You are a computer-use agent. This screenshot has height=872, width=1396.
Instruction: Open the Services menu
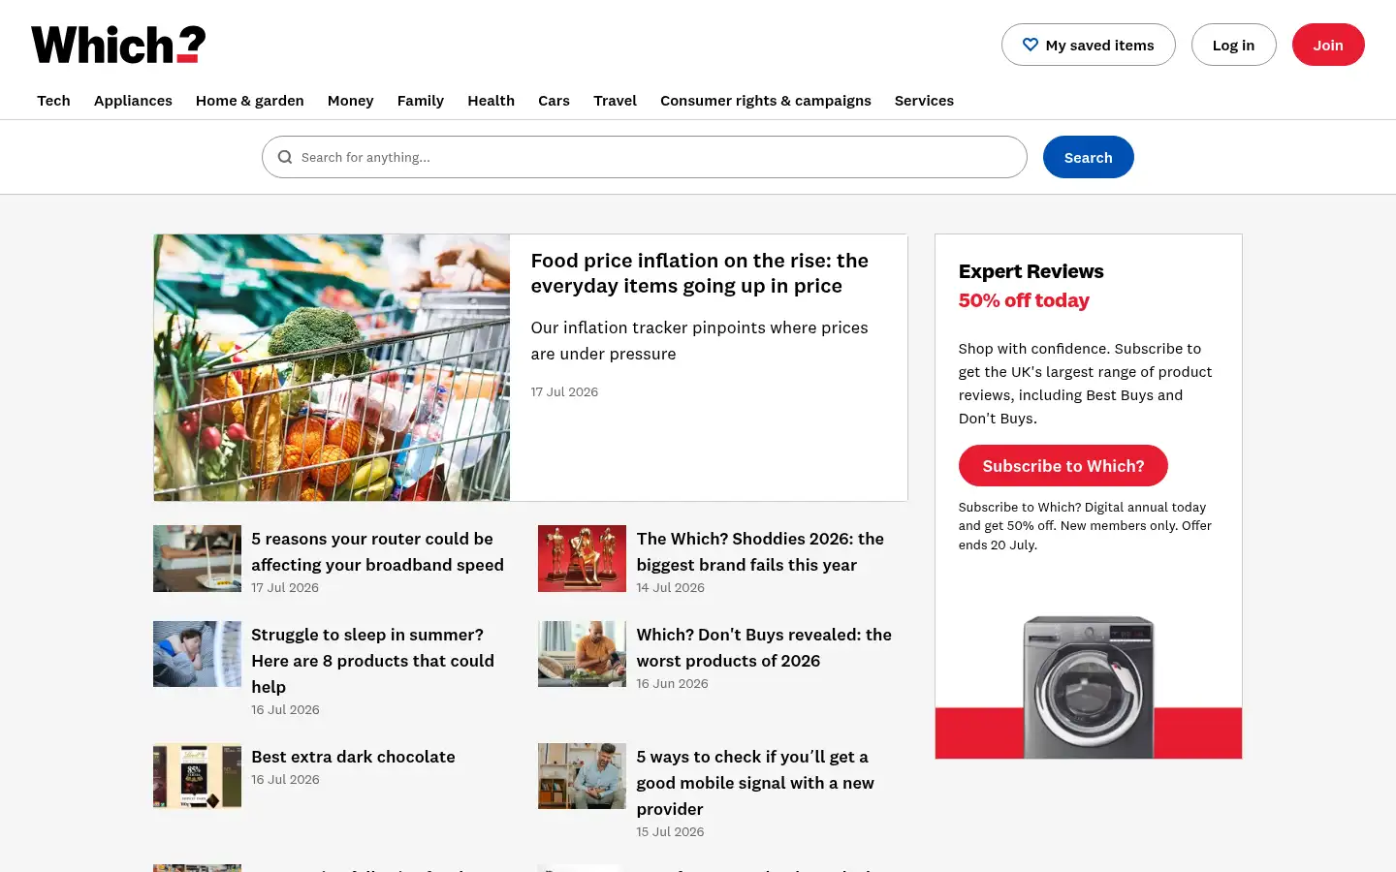pyautogui.click(x=924, y=101)
